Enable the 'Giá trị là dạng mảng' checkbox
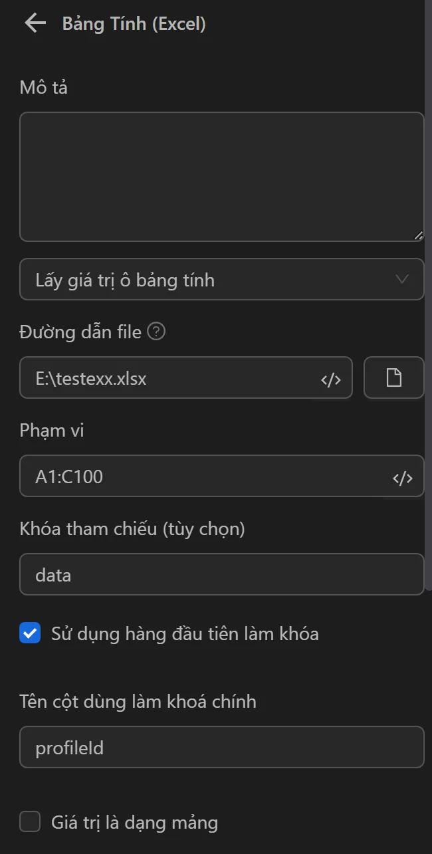The width and height of the screenshot is (432, 854). point(29,821)
